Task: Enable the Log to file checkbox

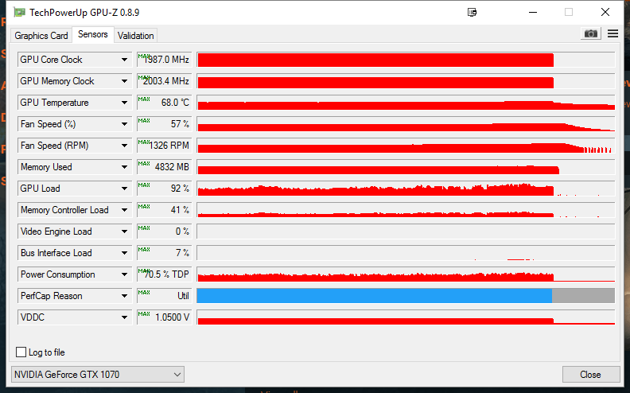Action: tap(21, 352)
